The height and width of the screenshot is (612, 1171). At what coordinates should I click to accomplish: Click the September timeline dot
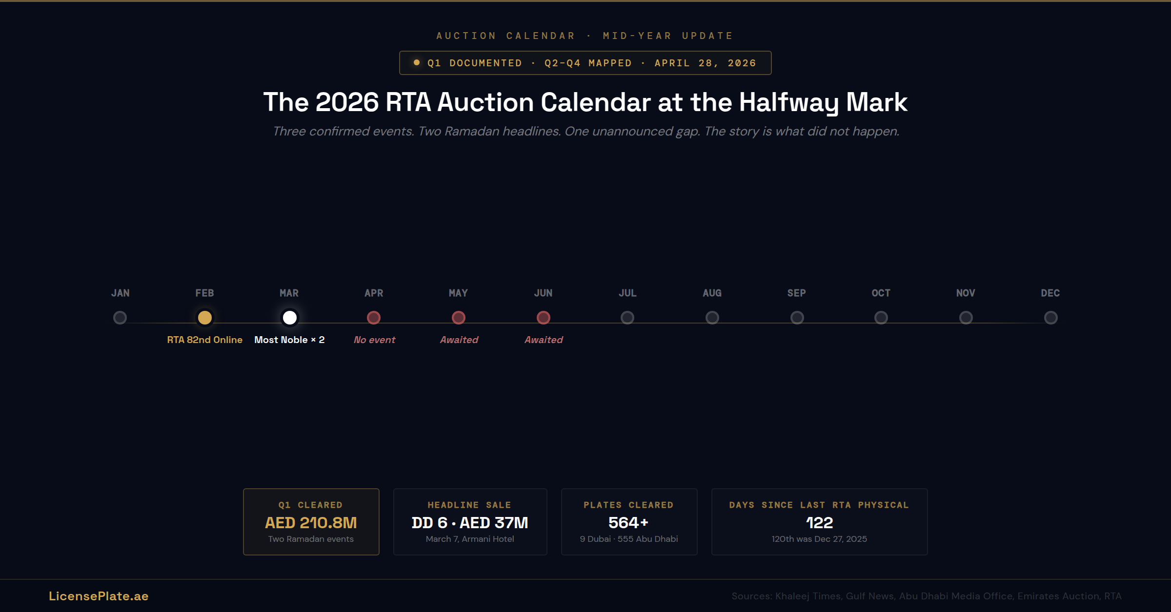(797, 318)
